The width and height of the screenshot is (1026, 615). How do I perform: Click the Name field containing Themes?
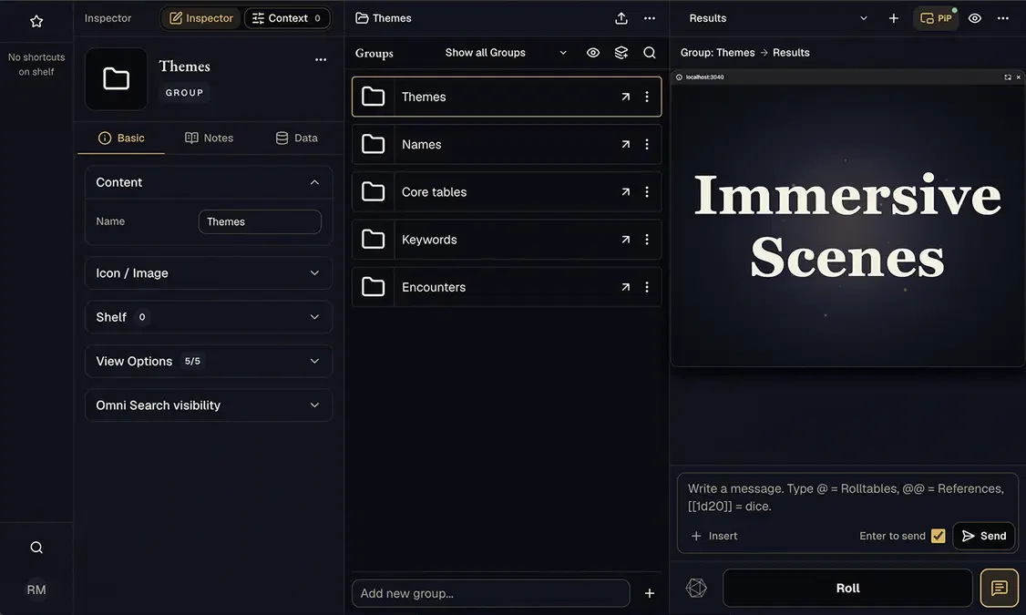click(x=260, y=221)
